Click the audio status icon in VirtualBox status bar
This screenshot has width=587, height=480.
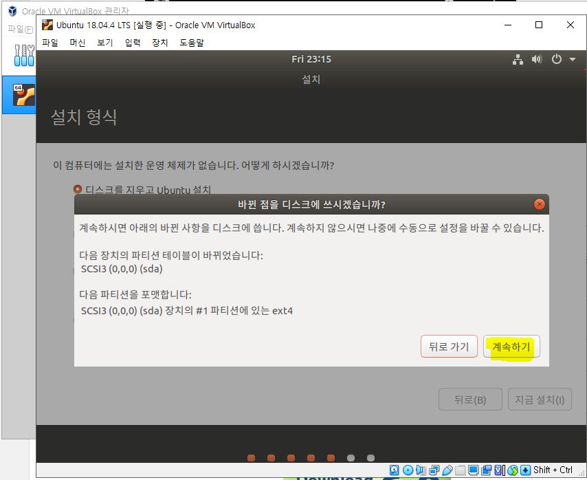(421, 470)
